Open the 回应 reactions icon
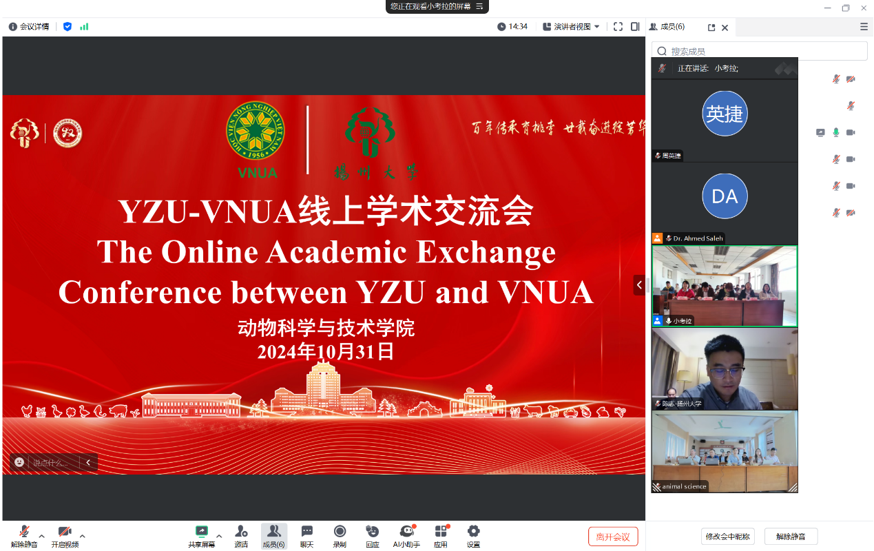The height and width of the screenshot is (551, 874). coord(373,535)
